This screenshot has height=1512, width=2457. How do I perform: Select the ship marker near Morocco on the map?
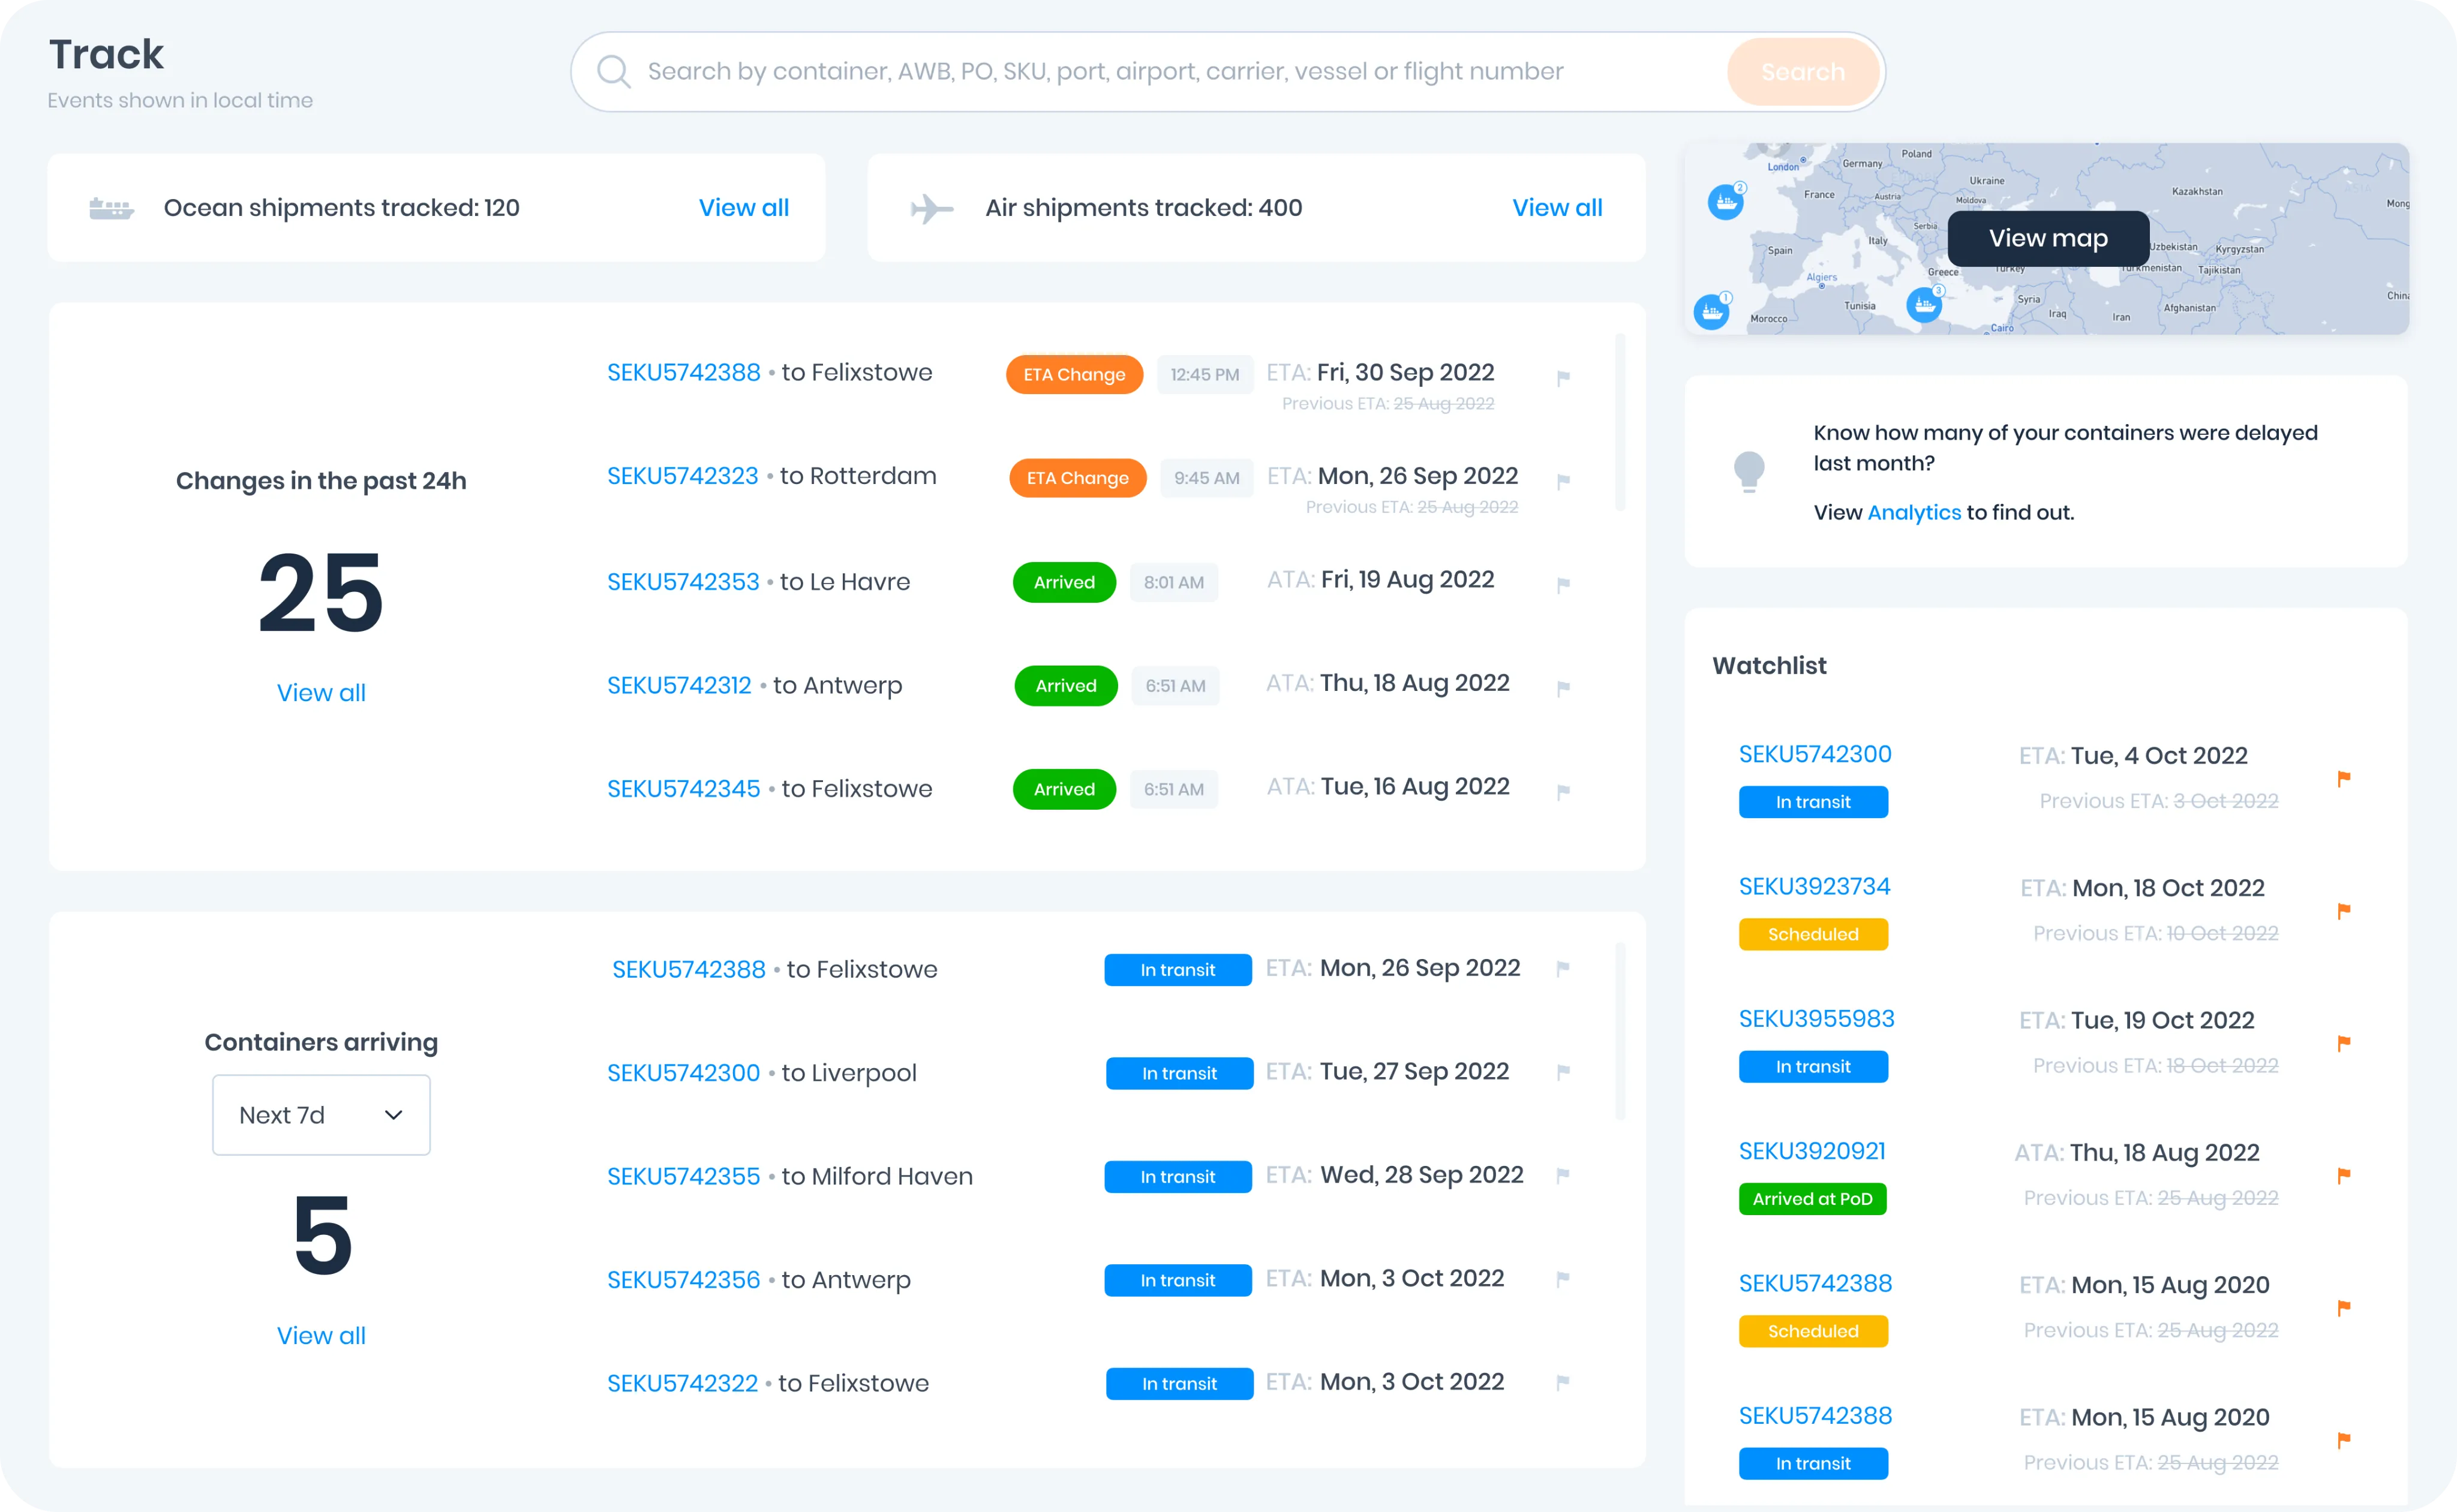[1712, 312]
